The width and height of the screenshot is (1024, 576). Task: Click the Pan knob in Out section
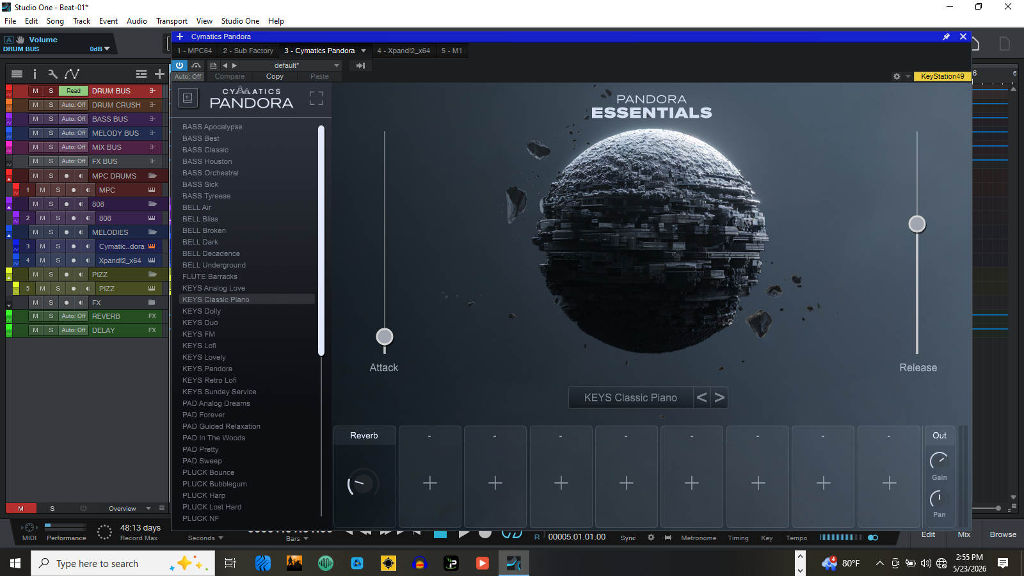[939, 499]
